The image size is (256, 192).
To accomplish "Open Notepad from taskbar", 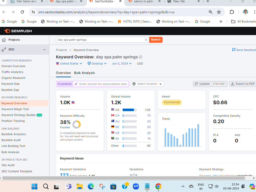I will tap(147, 186).
